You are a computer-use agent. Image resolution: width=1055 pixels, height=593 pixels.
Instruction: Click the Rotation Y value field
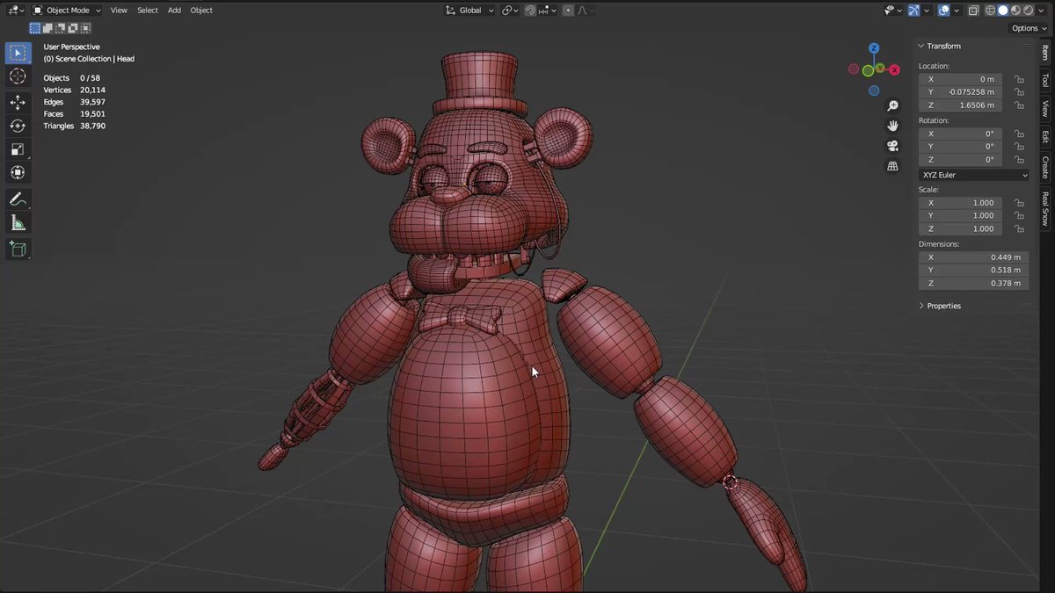tap(960, 147)
